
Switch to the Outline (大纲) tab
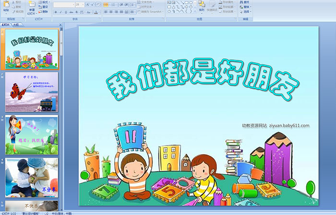pyautogui.click(x=16, y=24)
